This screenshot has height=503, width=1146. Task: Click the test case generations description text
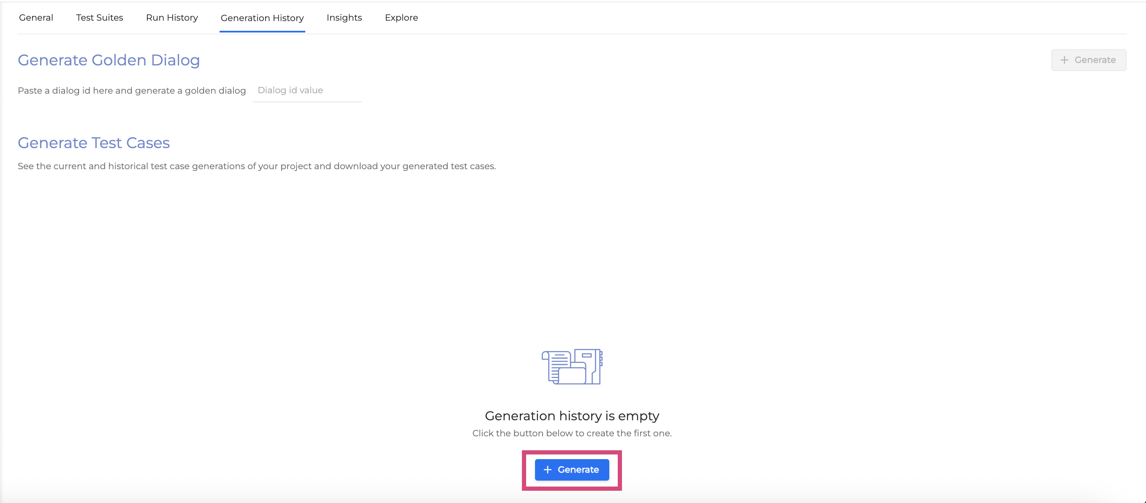pos(256,166)
